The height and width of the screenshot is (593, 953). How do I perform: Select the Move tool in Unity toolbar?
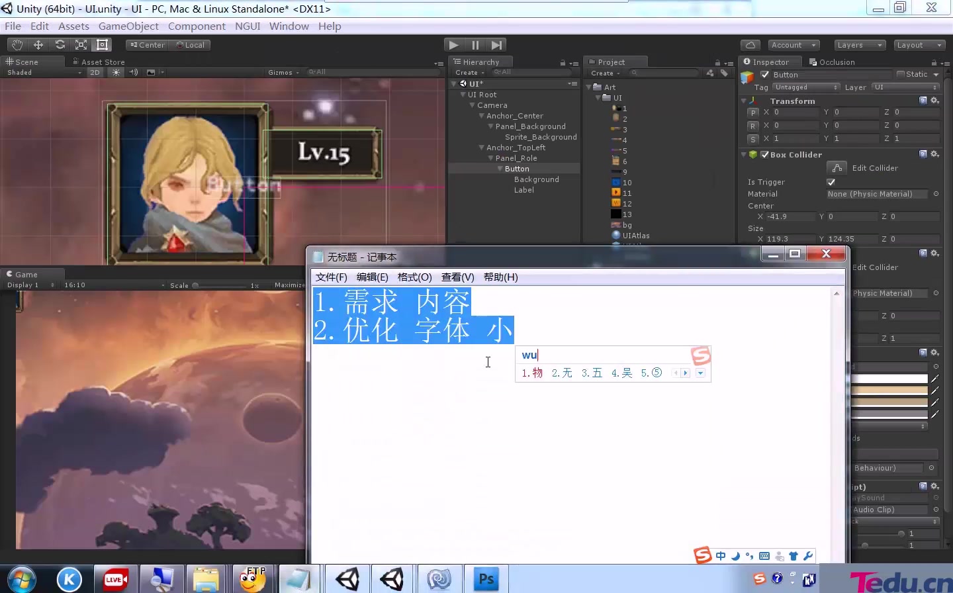pos(38,44)
